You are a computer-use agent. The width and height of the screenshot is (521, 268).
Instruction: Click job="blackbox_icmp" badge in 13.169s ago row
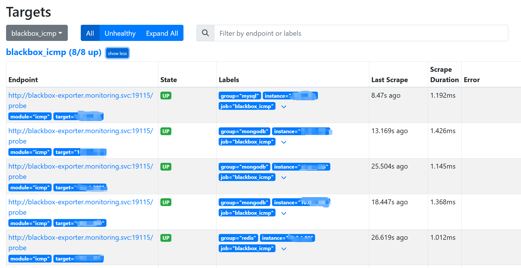[247, 141]
